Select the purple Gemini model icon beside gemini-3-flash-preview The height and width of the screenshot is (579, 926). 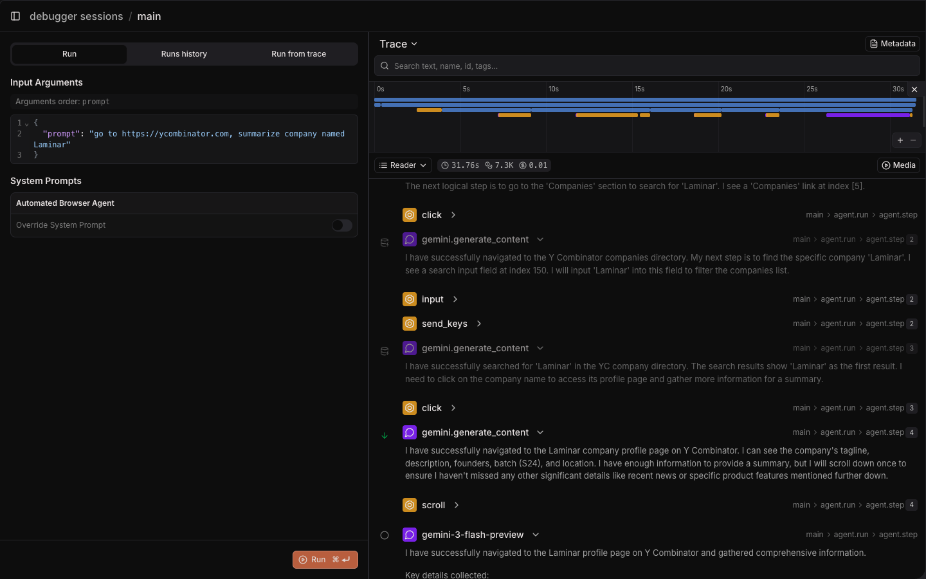point(410,535)
